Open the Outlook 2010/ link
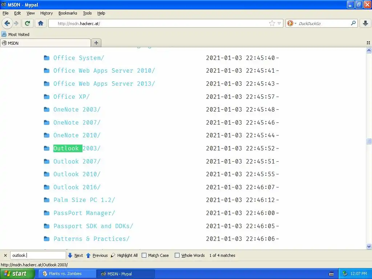Screen dimensions: 372x279 coord(77,174)
